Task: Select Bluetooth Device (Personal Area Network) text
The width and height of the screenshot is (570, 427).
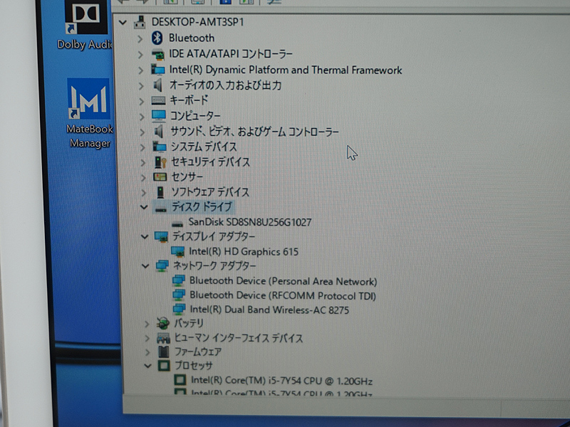Action: [283, 281]
